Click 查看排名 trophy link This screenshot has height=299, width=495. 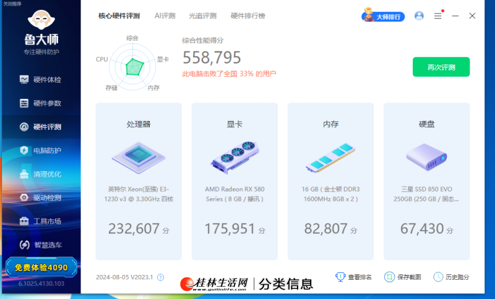pyautogui.click(x=354, y=277)
